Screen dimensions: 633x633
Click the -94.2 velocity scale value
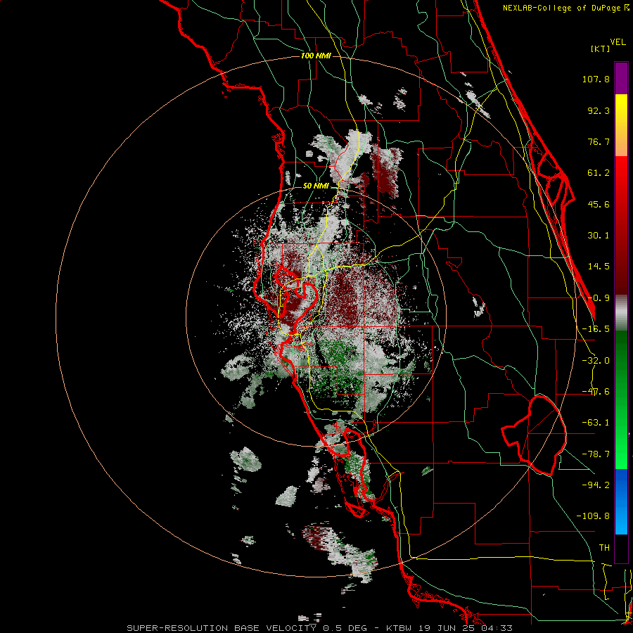tap(596, 485)
